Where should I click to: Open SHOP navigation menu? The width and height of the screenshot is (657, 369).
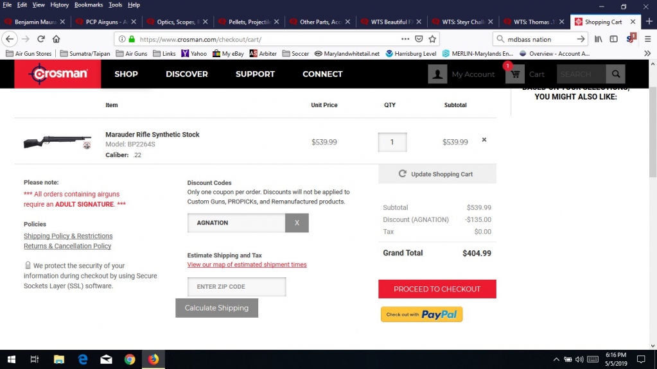click(126, 74)
